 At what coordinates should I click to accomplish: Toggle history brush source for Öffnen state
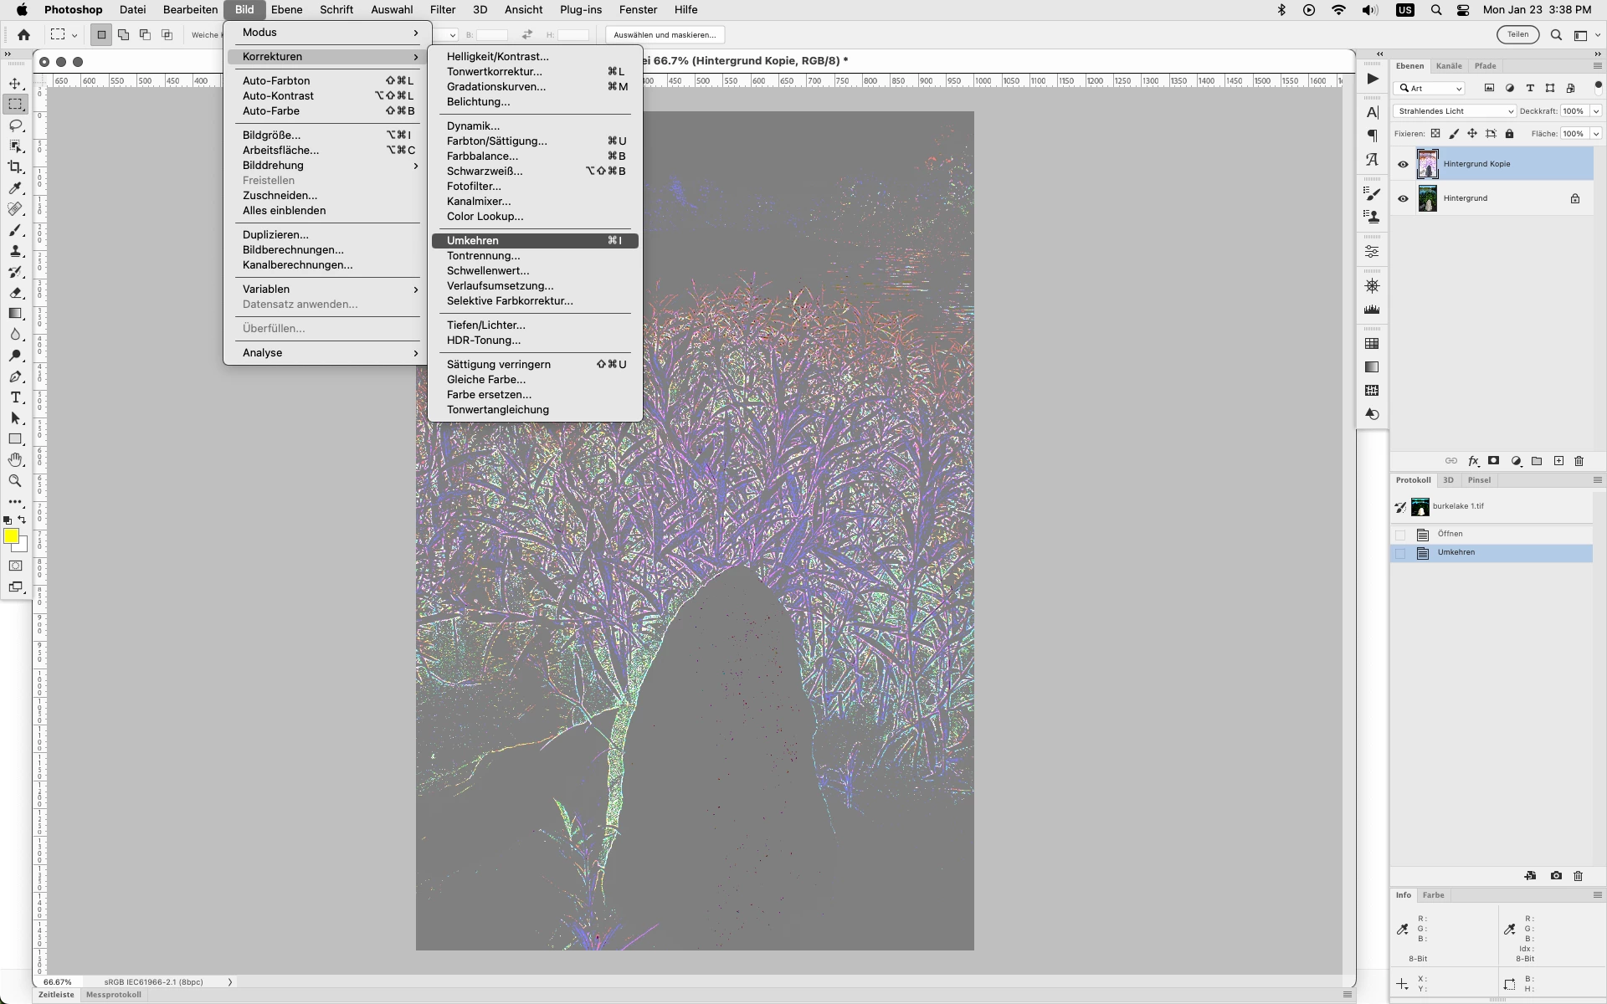1400,534
